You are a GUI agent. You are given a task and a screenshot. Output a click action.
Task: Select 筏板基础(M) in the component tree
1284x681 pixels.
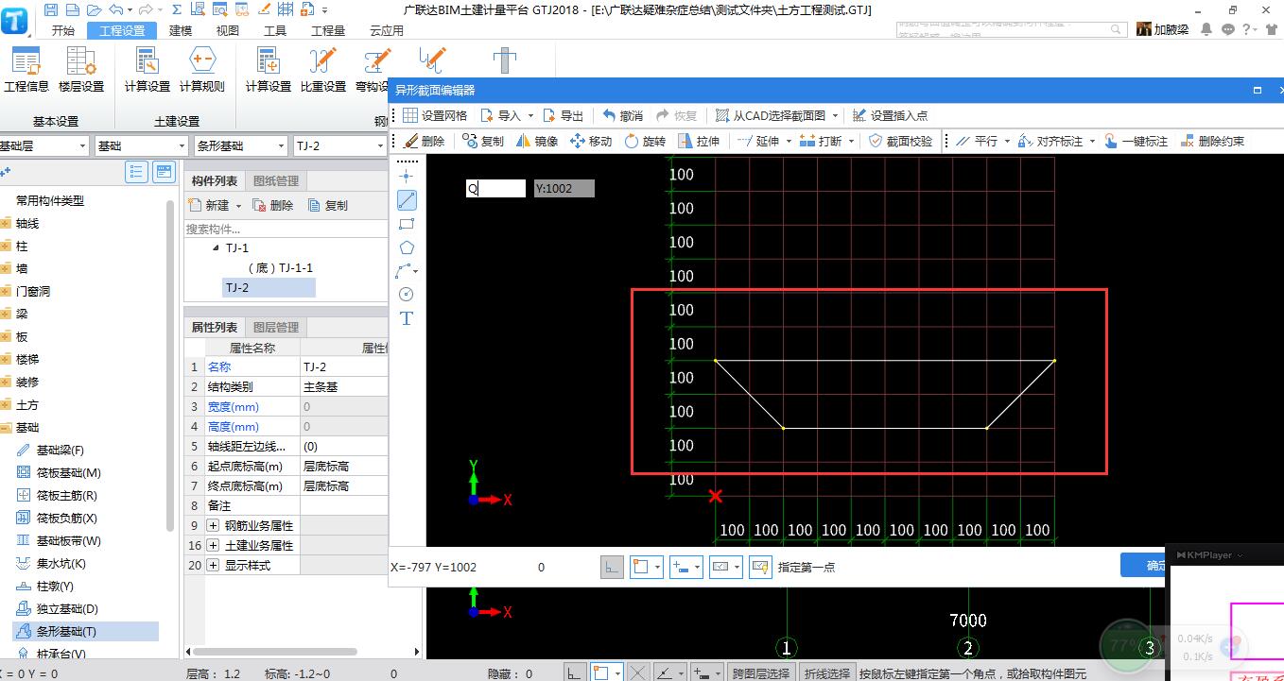click(59, 472)
